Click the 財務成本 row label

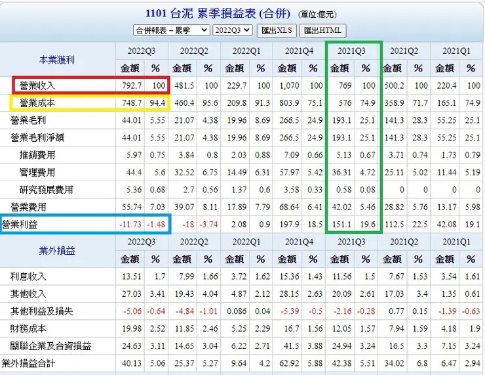[x=28, y=328]
